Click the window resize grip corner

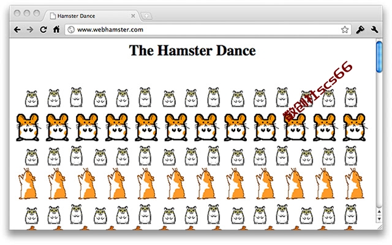[x=380, y=227]
